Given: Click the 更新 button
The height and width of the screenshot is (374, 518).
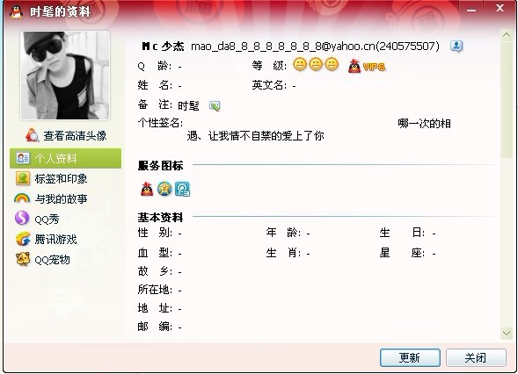Looking at the screenshot, I should (410, 357).
